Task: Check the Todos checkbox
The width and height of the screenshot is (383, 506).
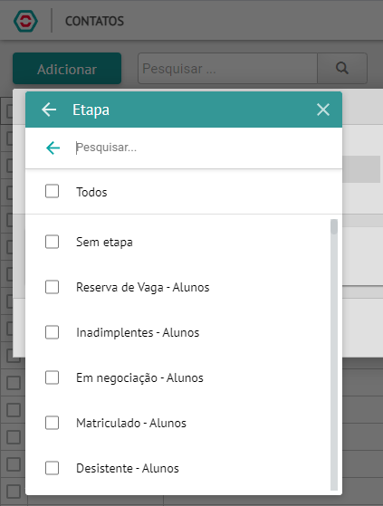Action: click(52, 191)
